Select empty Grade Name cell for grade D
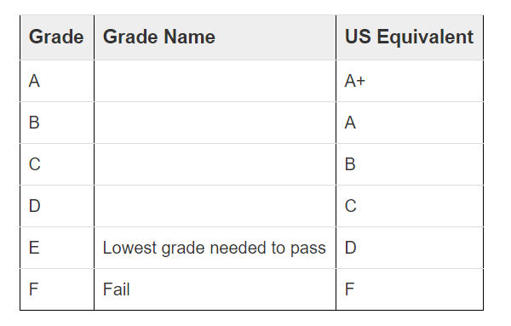 coord(215,206)
